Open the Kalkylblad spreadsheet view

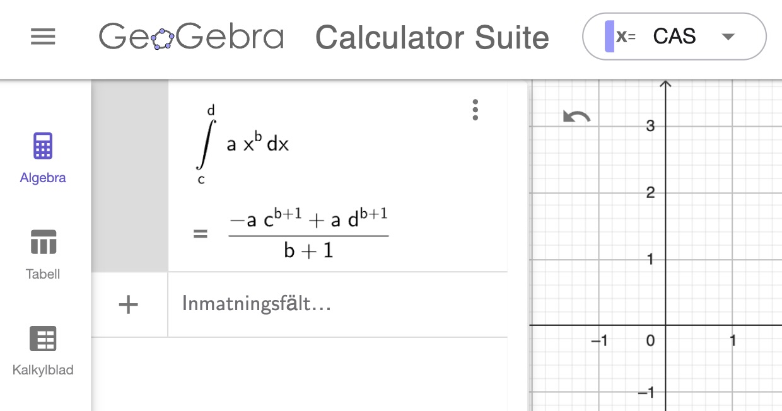click(42, 349)
